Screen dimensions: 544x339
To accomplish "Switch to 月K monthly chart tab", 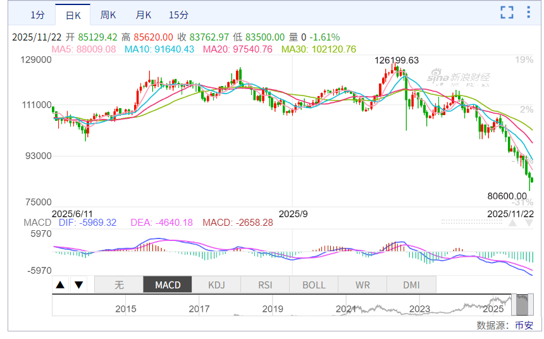I will tap(144, 15).
